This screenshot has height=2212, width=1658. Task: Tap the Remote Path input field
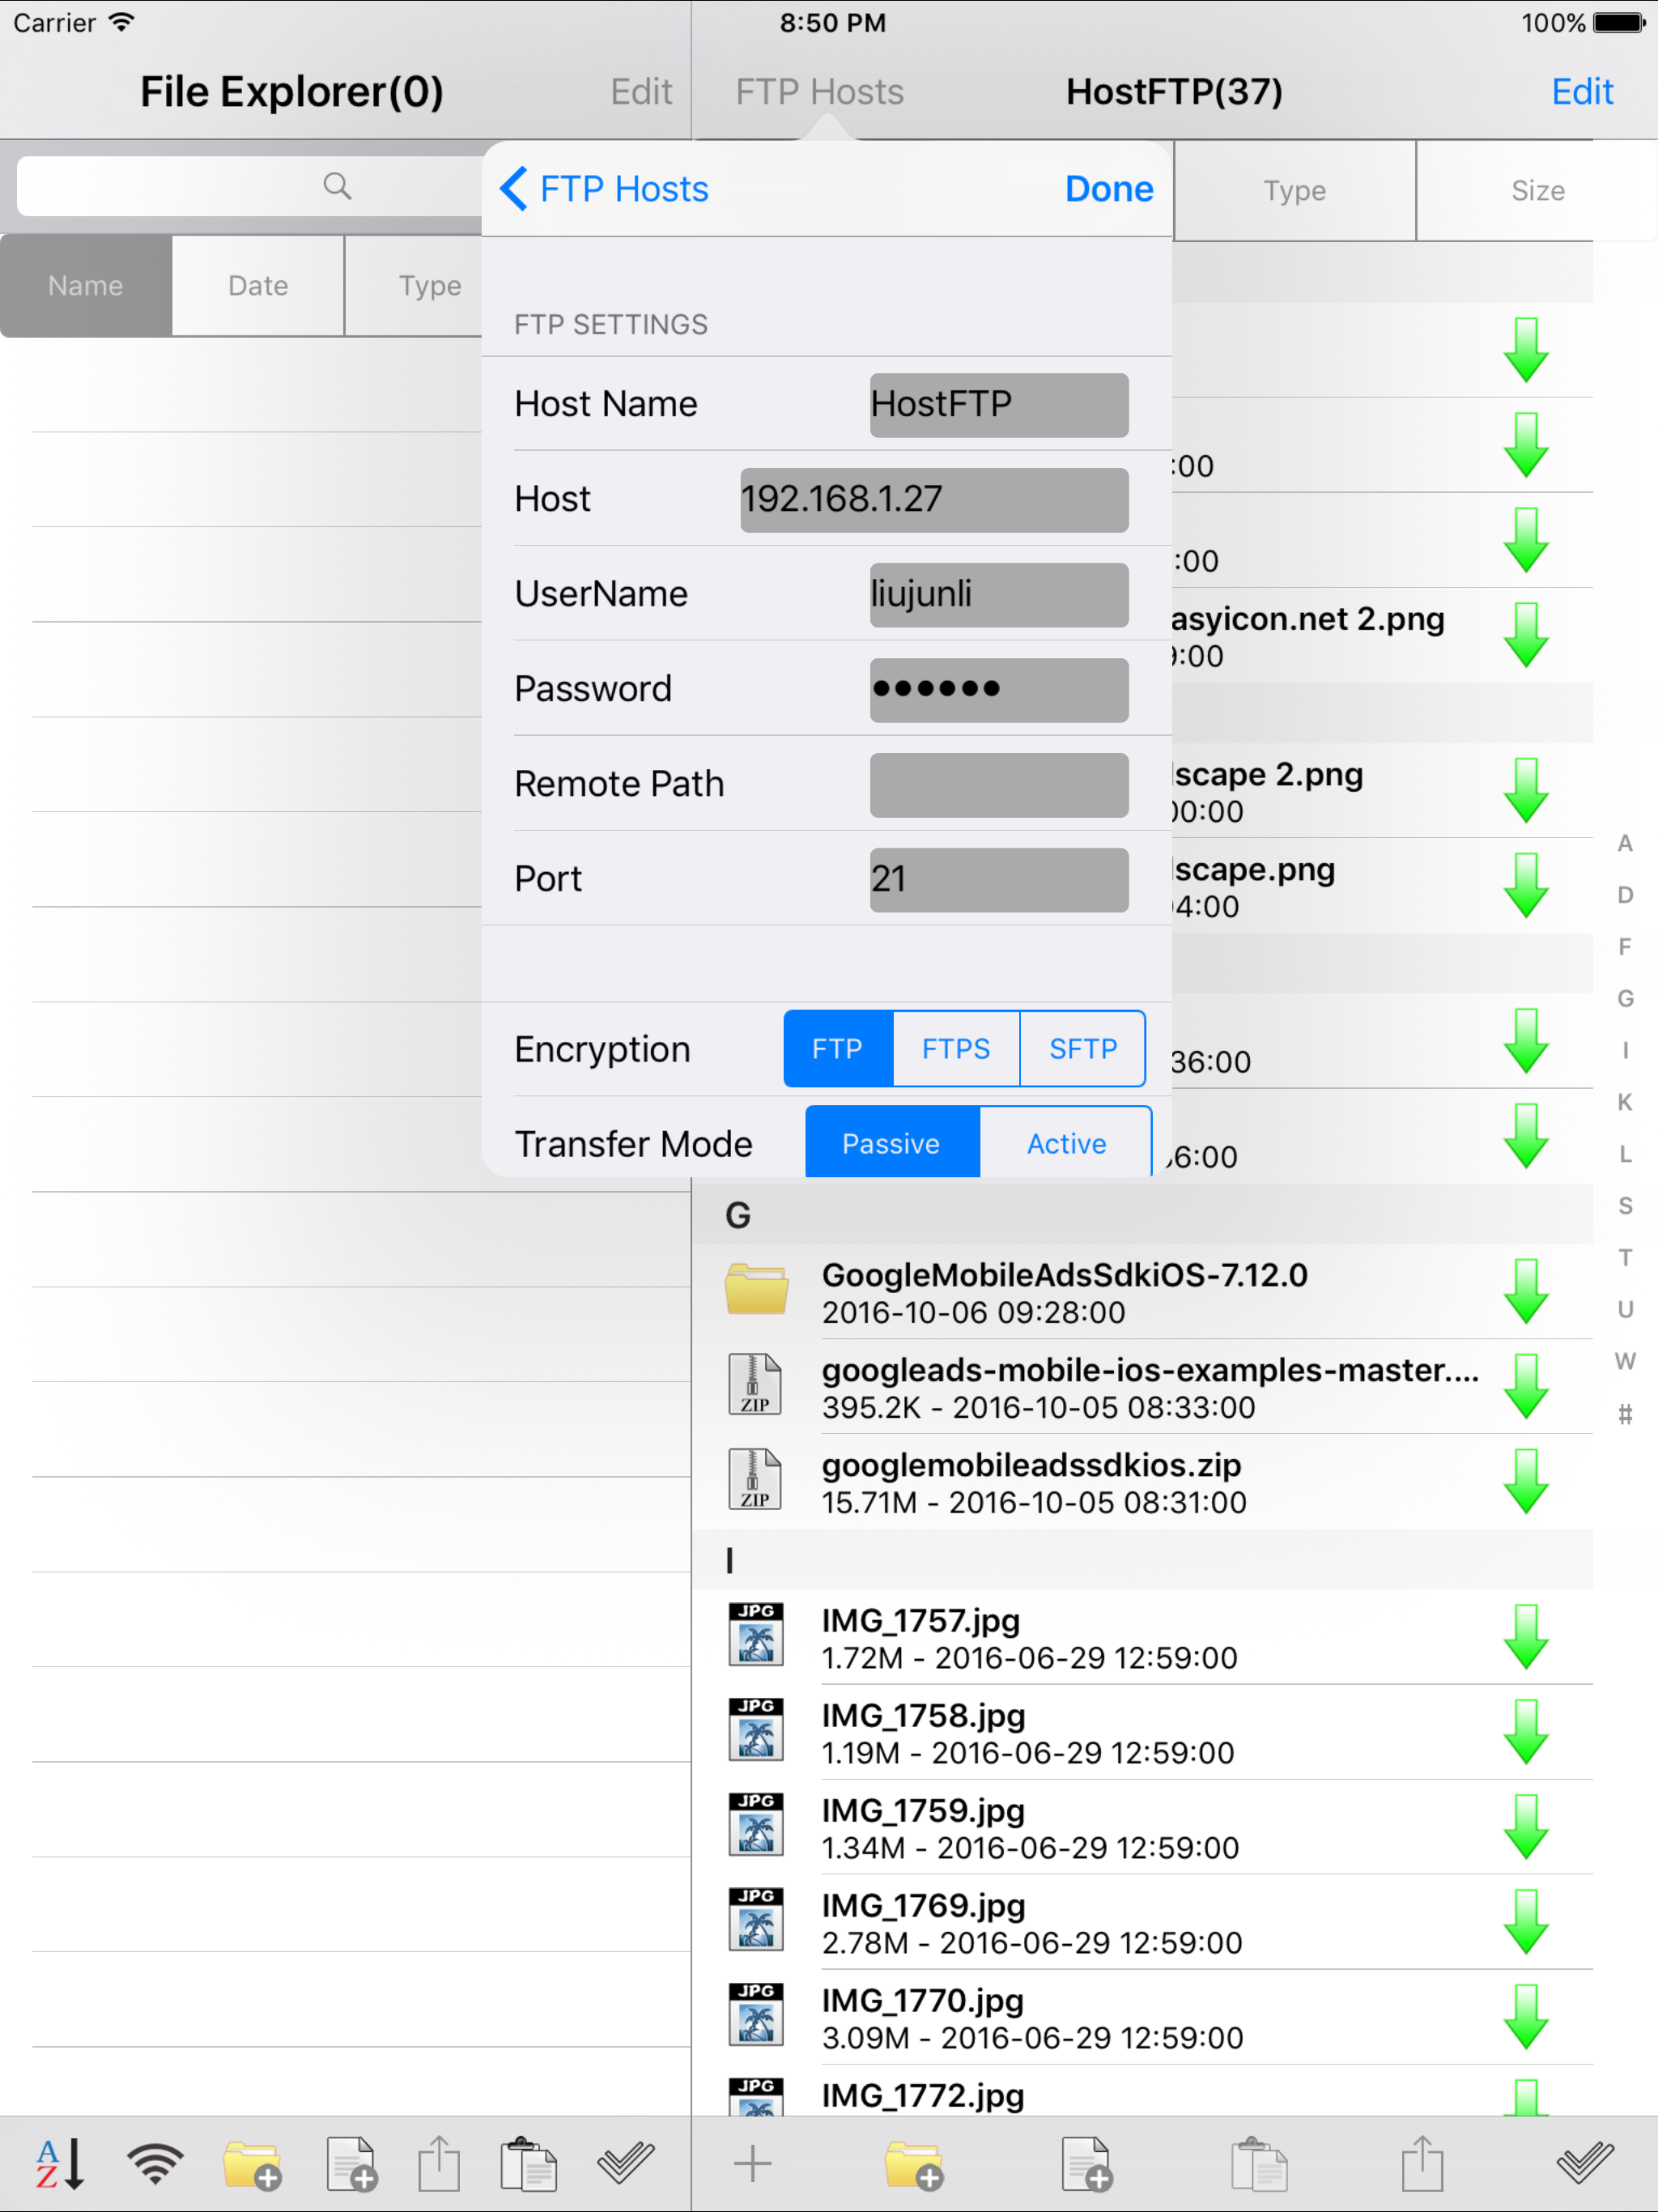coord(998,785)
